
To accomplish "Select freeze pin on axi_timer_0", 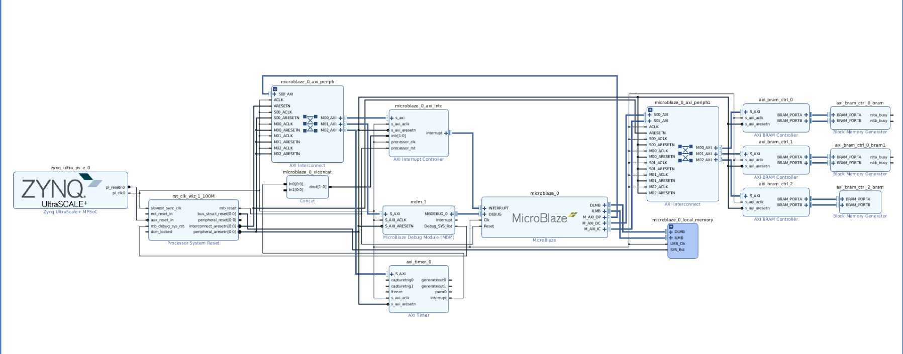I will 396,292.
